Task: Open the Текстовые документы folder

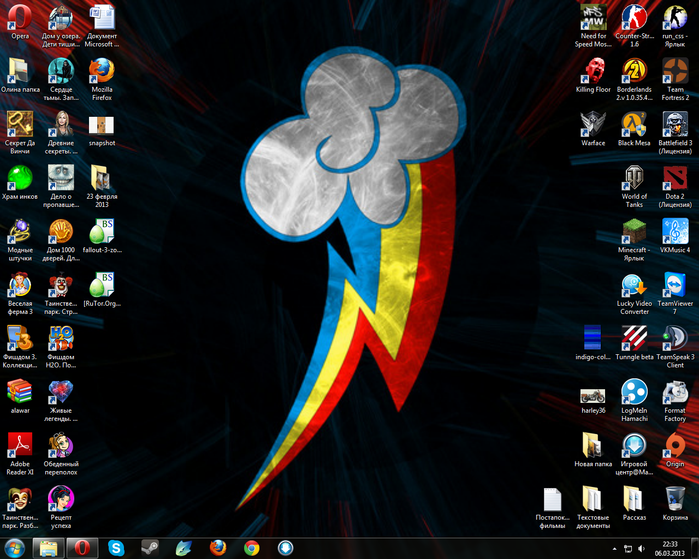Action: coord(593,507)
